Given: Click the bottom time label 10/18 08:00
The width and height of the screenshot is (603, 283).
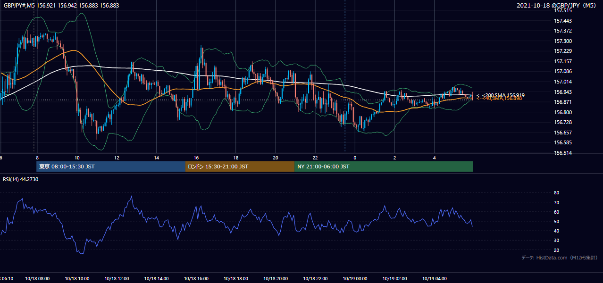Looking at the screenshot, I should tap(37, 279).
